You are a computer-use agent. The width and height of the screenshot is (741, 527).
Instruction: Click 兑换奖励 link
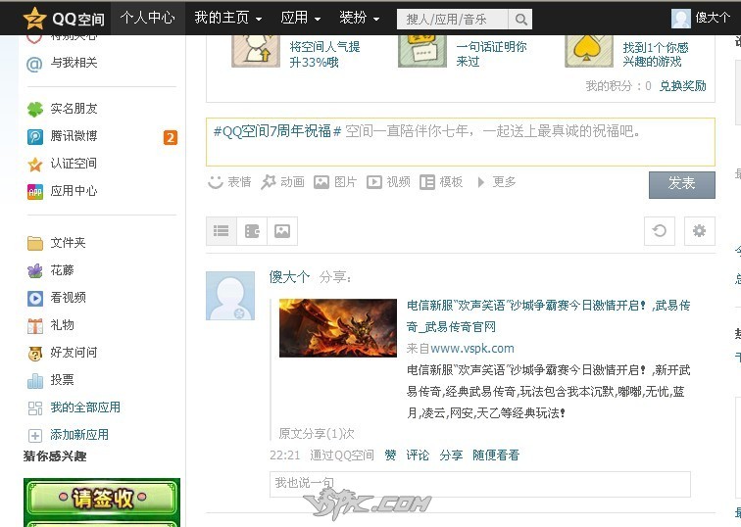point(683,86)
